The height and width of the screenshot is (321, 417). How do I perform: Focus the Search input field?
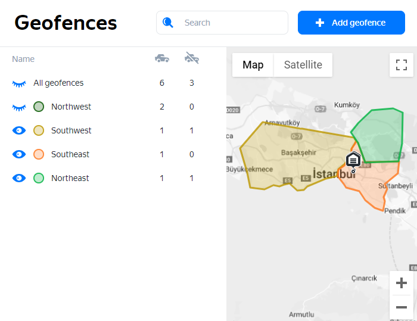[x=232, y=23]
